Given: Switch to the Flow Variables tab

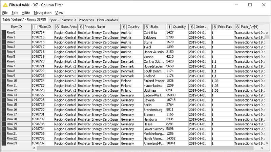Looking at the screenshot, I should 107,20.
